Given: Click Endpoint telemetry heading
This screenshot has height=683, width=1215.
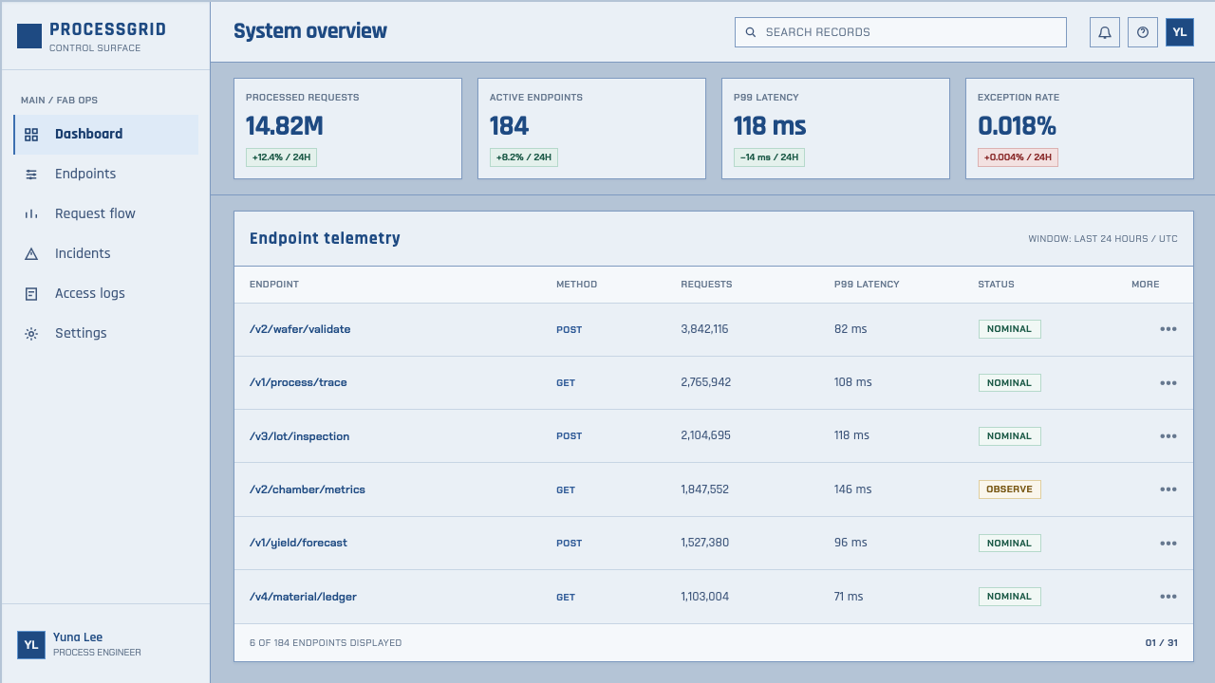Looking at the screenshot, I should pyautogui.click(x=325, y=239).
